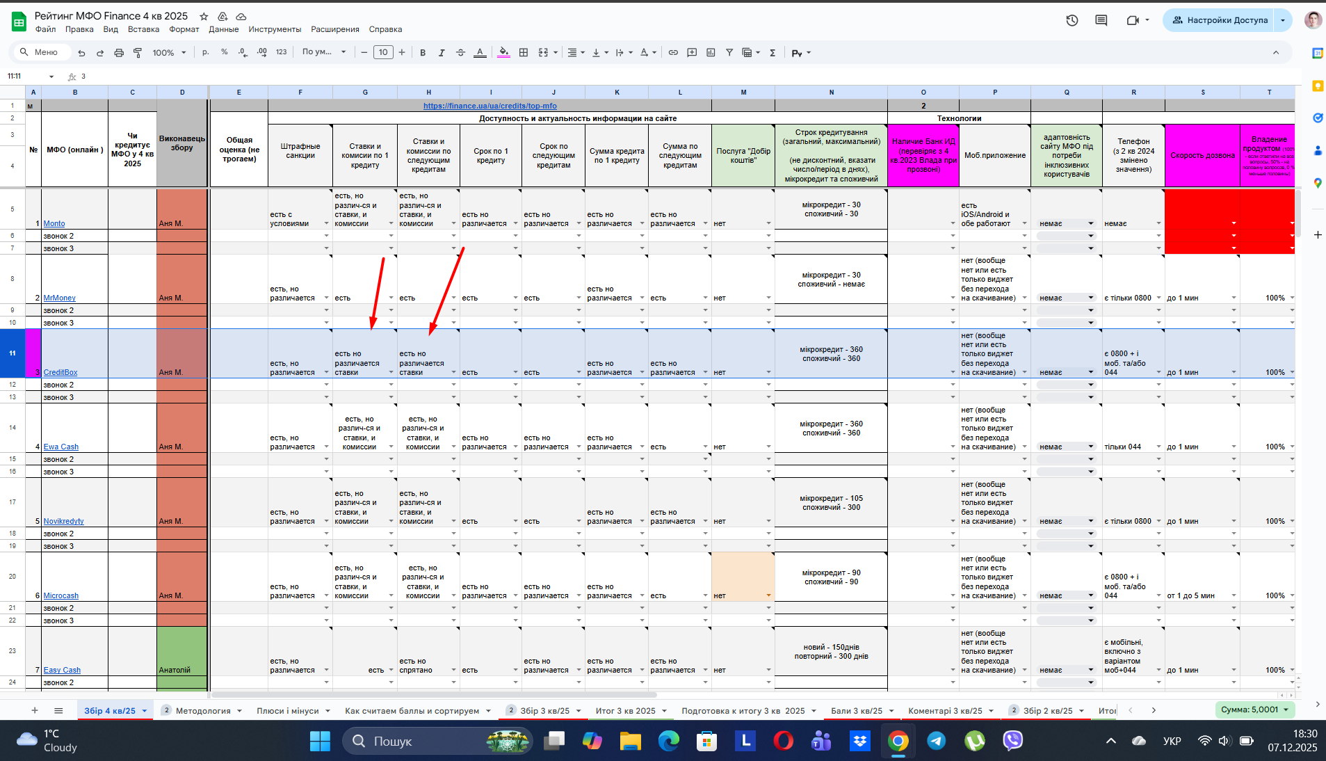Open the Данные menu
The image size is (1326, 761).
tap(224, 29)
